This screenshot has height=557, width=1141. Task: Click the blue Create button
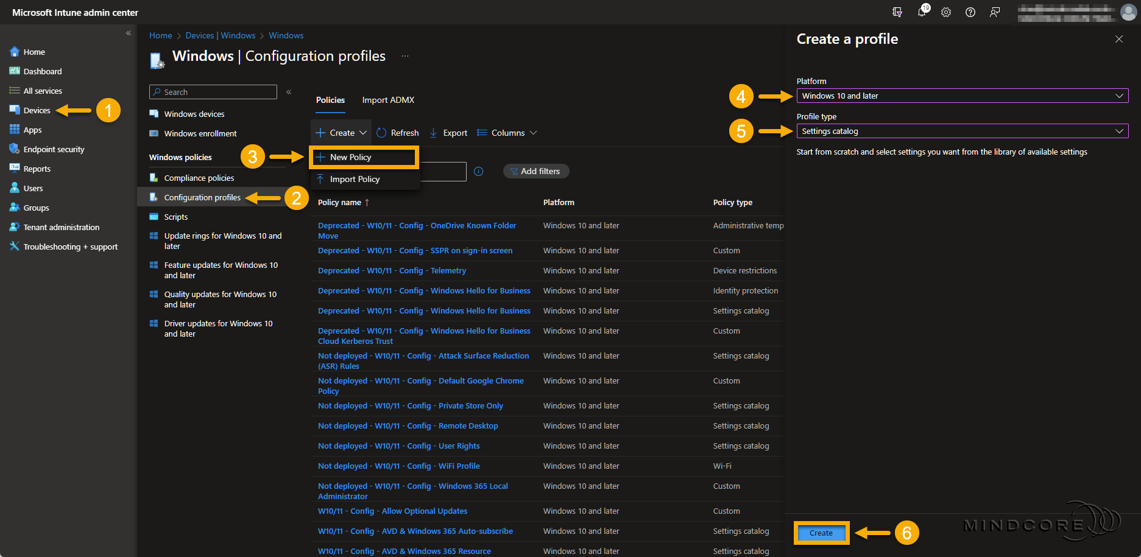(x=821, y=533)
